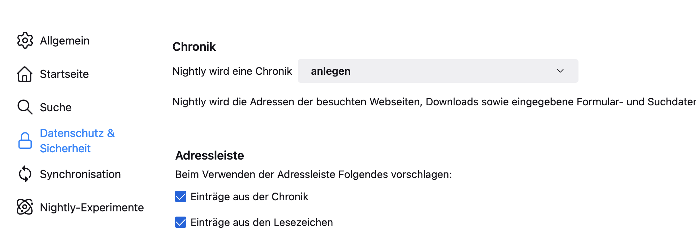
Task: Click the Synchronisation arrows icon
Action: point(25,174)
